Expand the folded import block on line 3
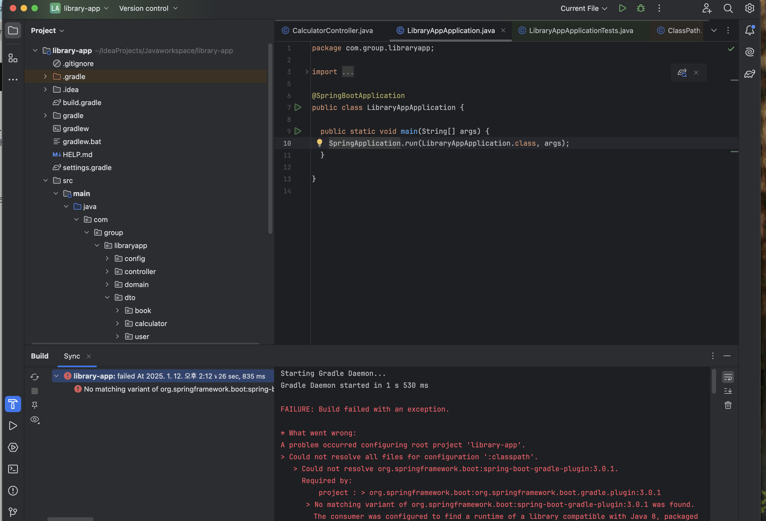Viewport: 766px width, 521px height. (x=307, y=71)
